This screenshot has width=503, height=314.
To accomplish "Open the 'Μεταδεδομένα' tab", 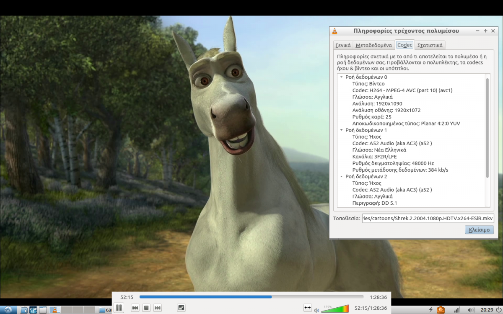I will tap(373, 45).
